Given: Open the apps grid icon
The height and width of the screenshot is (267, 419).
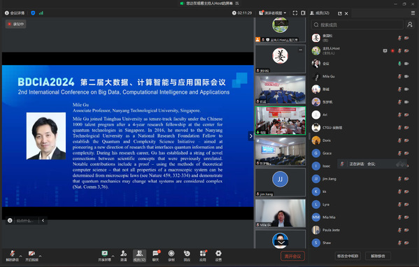Looking at the screenshot, I should tap(203, 256).
